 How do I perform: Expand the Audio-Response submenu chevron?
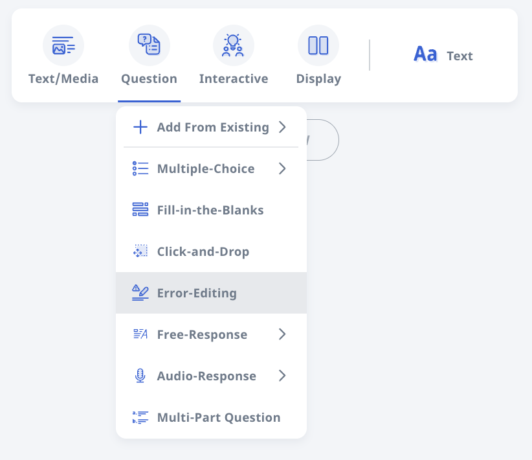tap(282, 376)
